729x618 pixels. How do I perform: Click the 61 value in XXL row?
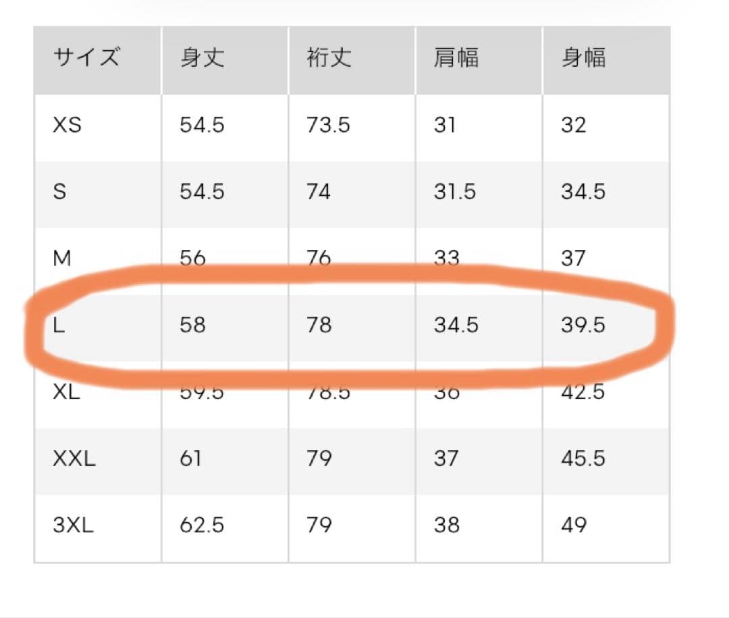pyautogui.click(x=190, y=459)
